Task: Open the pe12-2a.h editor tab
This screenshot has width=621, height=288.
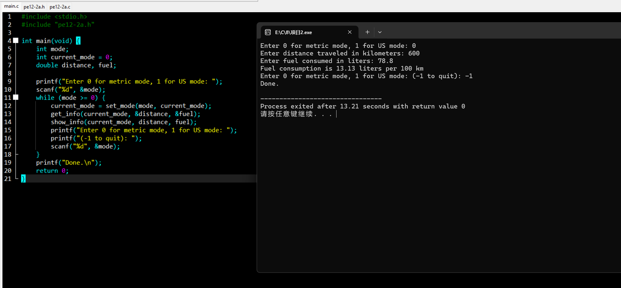Action: click(x=34, y=7)
